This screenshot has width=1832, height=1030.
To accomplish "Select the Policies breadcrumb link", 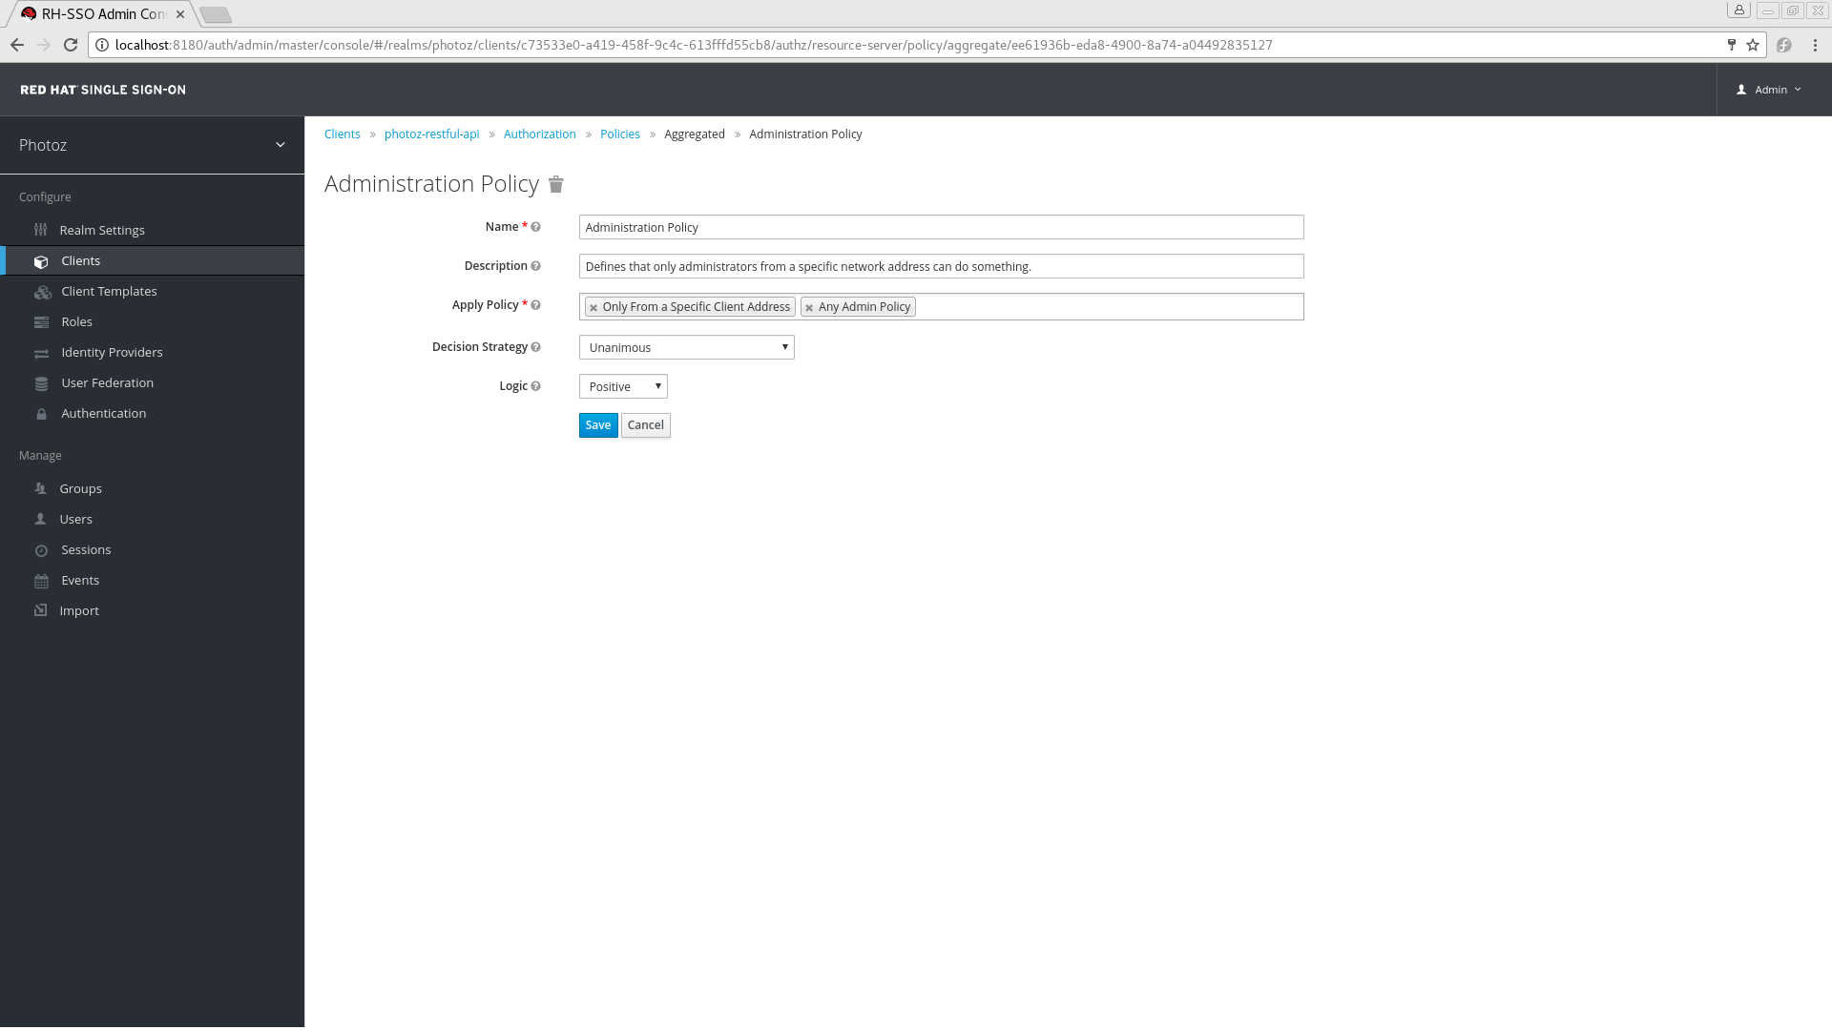I will [620, 134].
